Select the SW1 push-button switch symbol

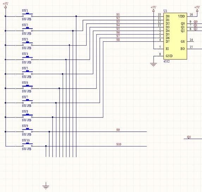click(x=27, y=15)
